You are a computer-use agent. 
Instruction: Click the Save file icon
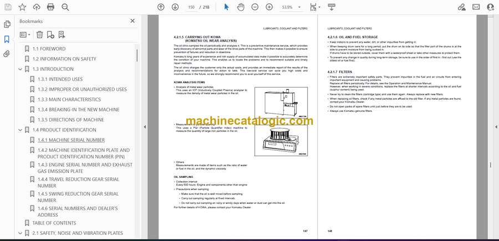[8, 7]
